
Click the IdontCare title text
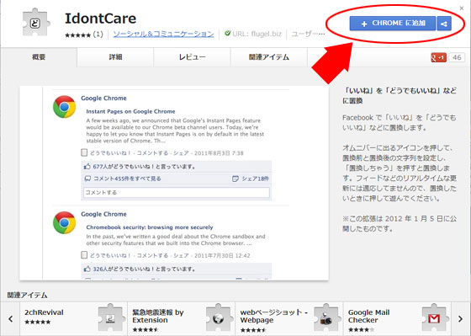[101, 19]
